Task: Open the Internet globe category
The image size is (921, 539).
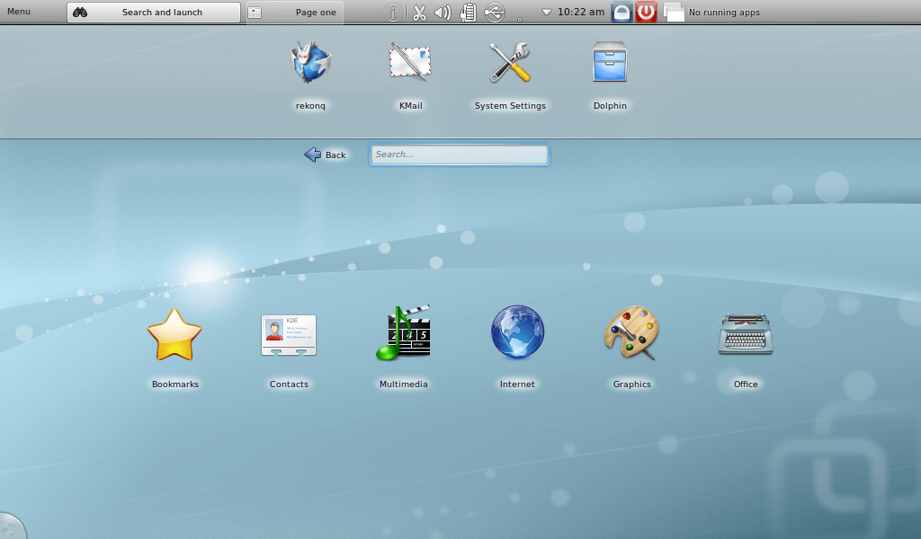Action: click(517, 334)
